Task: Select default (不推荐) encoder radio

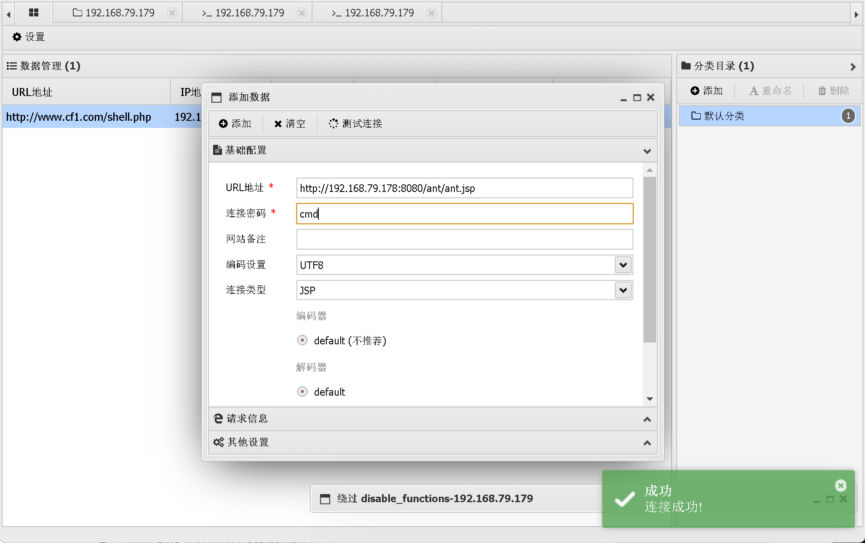Action: (302, 340)
